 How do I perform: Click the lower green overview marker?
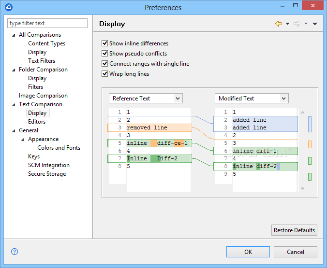click(310, 177)
